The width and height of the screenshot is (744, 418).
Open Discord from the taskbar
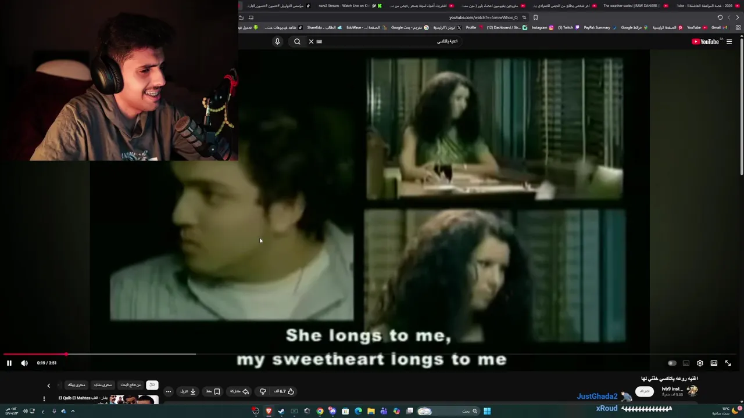tap(332, 411)
